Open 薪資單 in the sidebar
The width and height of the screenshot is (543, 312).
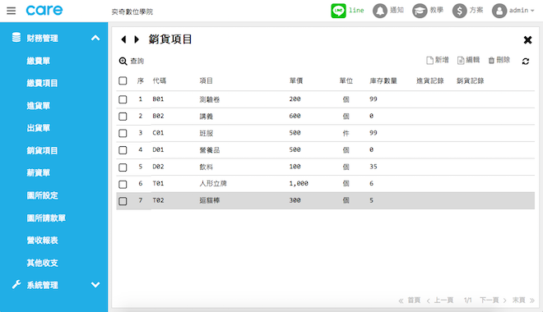[39, 172]
